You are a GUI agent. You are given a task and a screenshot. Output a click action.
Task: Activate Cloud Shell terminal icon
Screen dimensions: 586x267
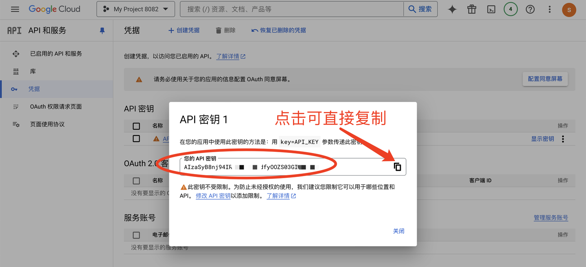491,9
